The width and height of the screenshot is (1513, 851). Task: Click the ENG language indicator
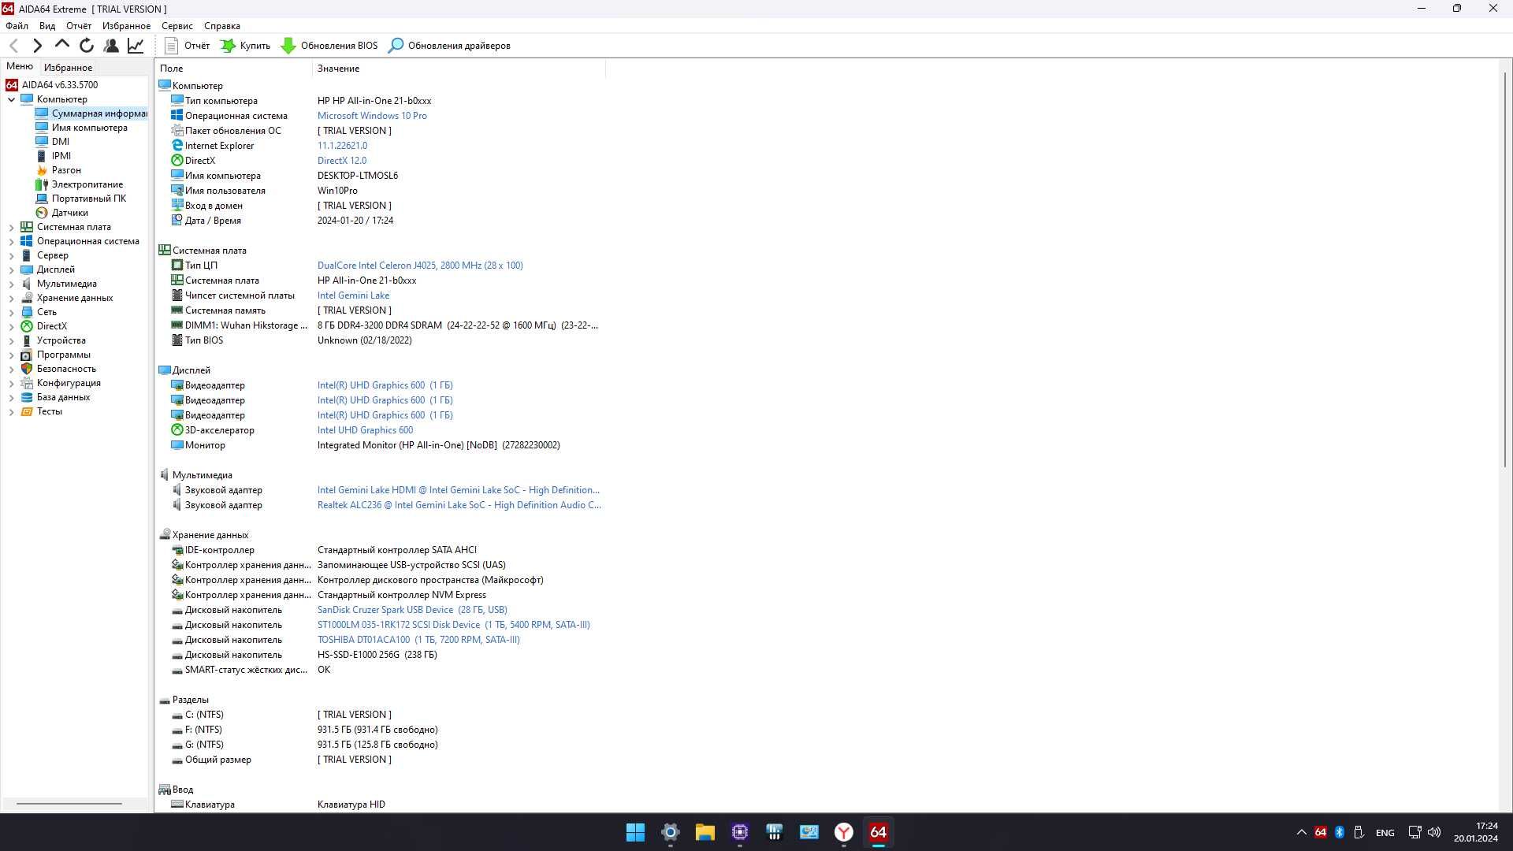[1385, 833]
